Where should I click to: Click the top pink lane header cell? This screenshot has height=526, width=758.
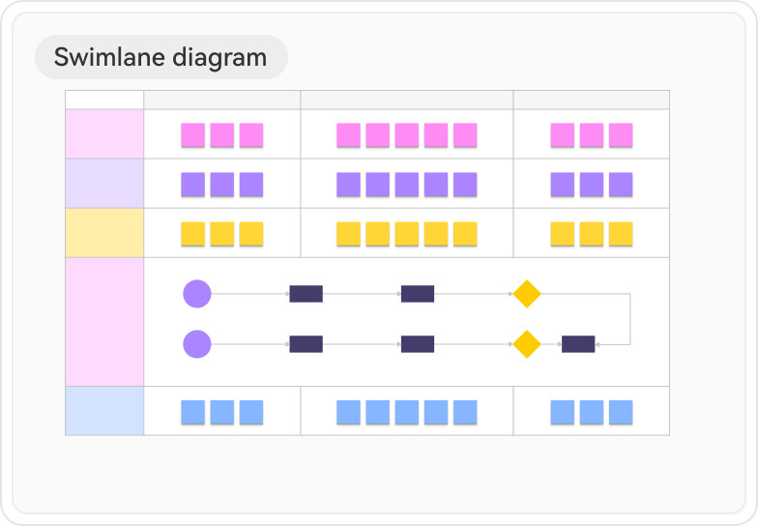click(104, 134)
